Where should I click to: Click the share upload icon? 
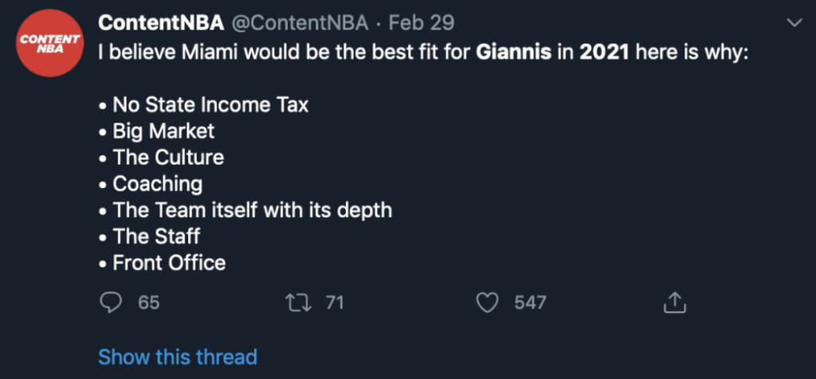pyautogui.click(x=675, y=302)
